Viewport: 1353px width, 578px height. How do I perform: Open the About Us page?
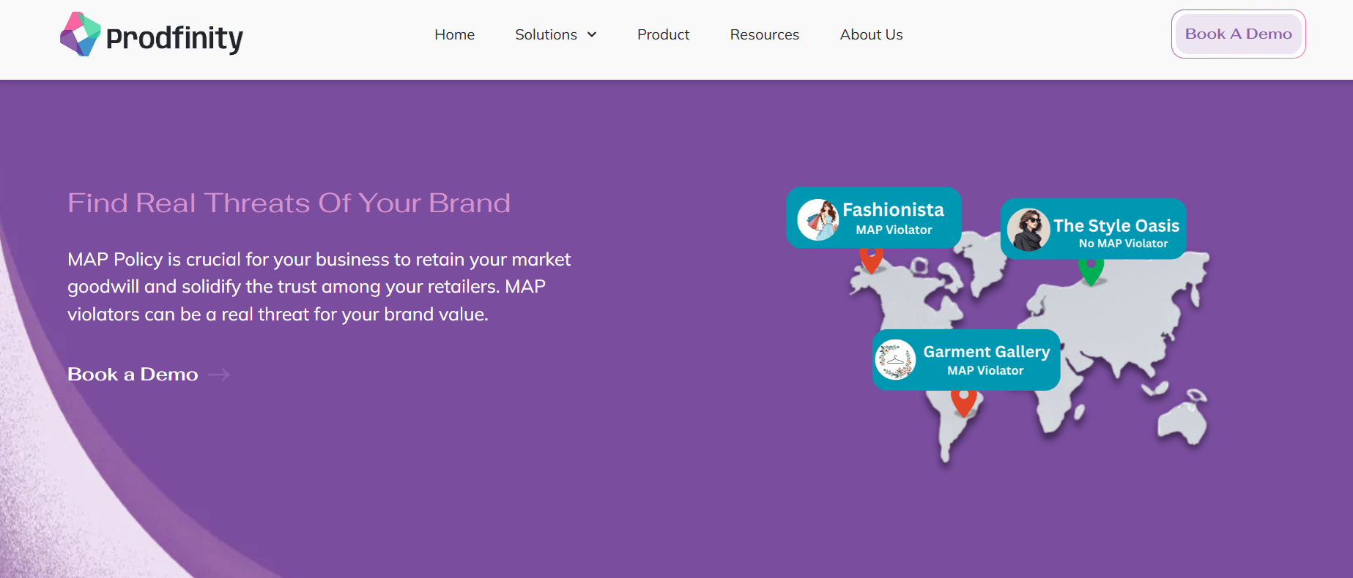pos(871,34)
